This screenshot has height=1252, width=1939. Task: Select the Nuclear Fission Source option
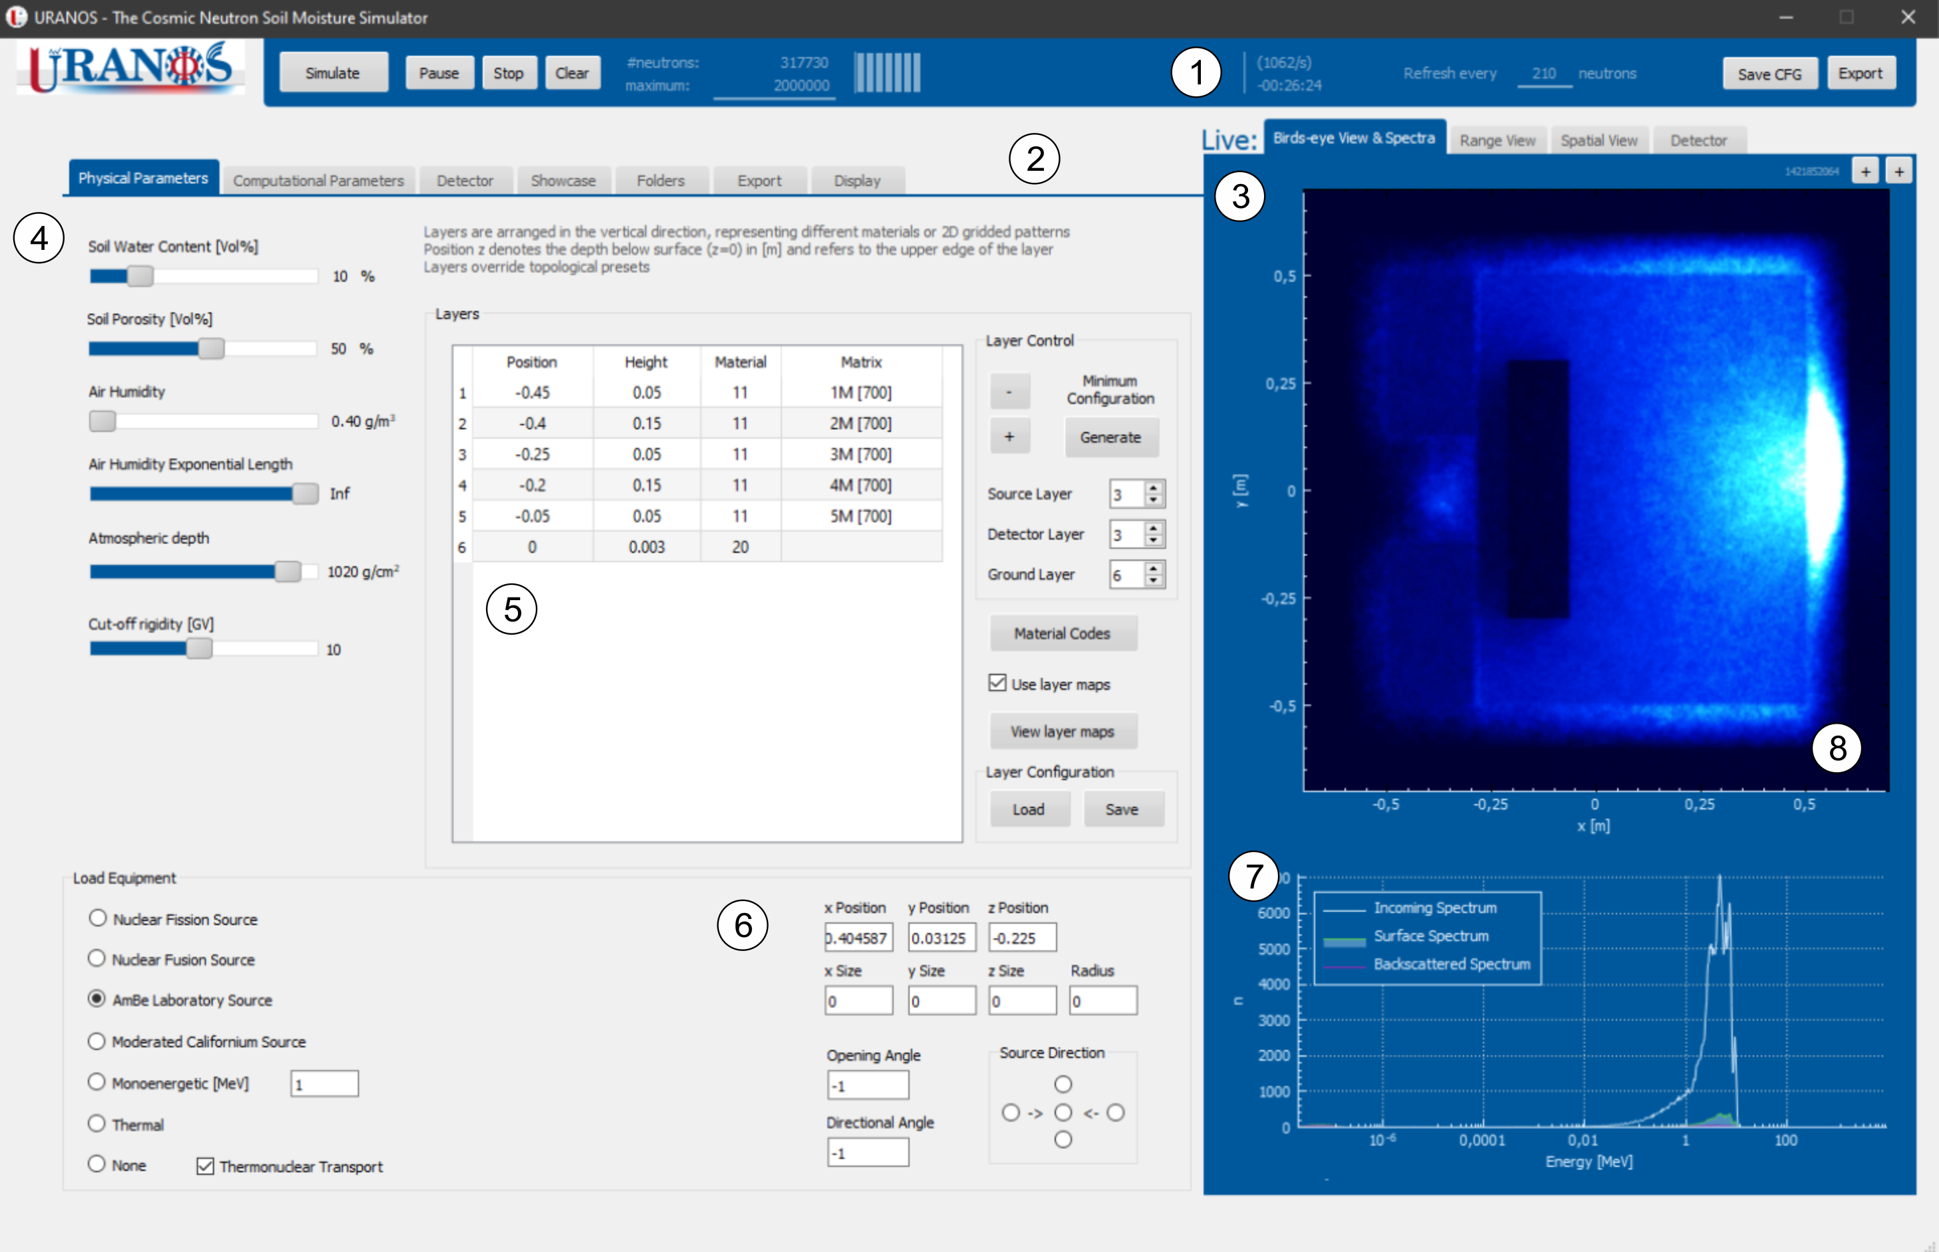pos(98,918)
